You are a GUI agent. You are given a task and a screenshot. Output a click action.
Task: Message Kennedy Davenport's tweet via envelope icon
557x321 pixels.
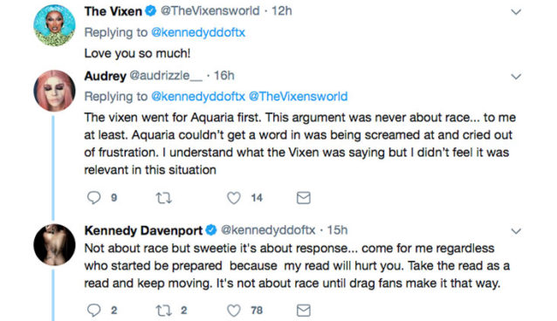pos(303,311)
